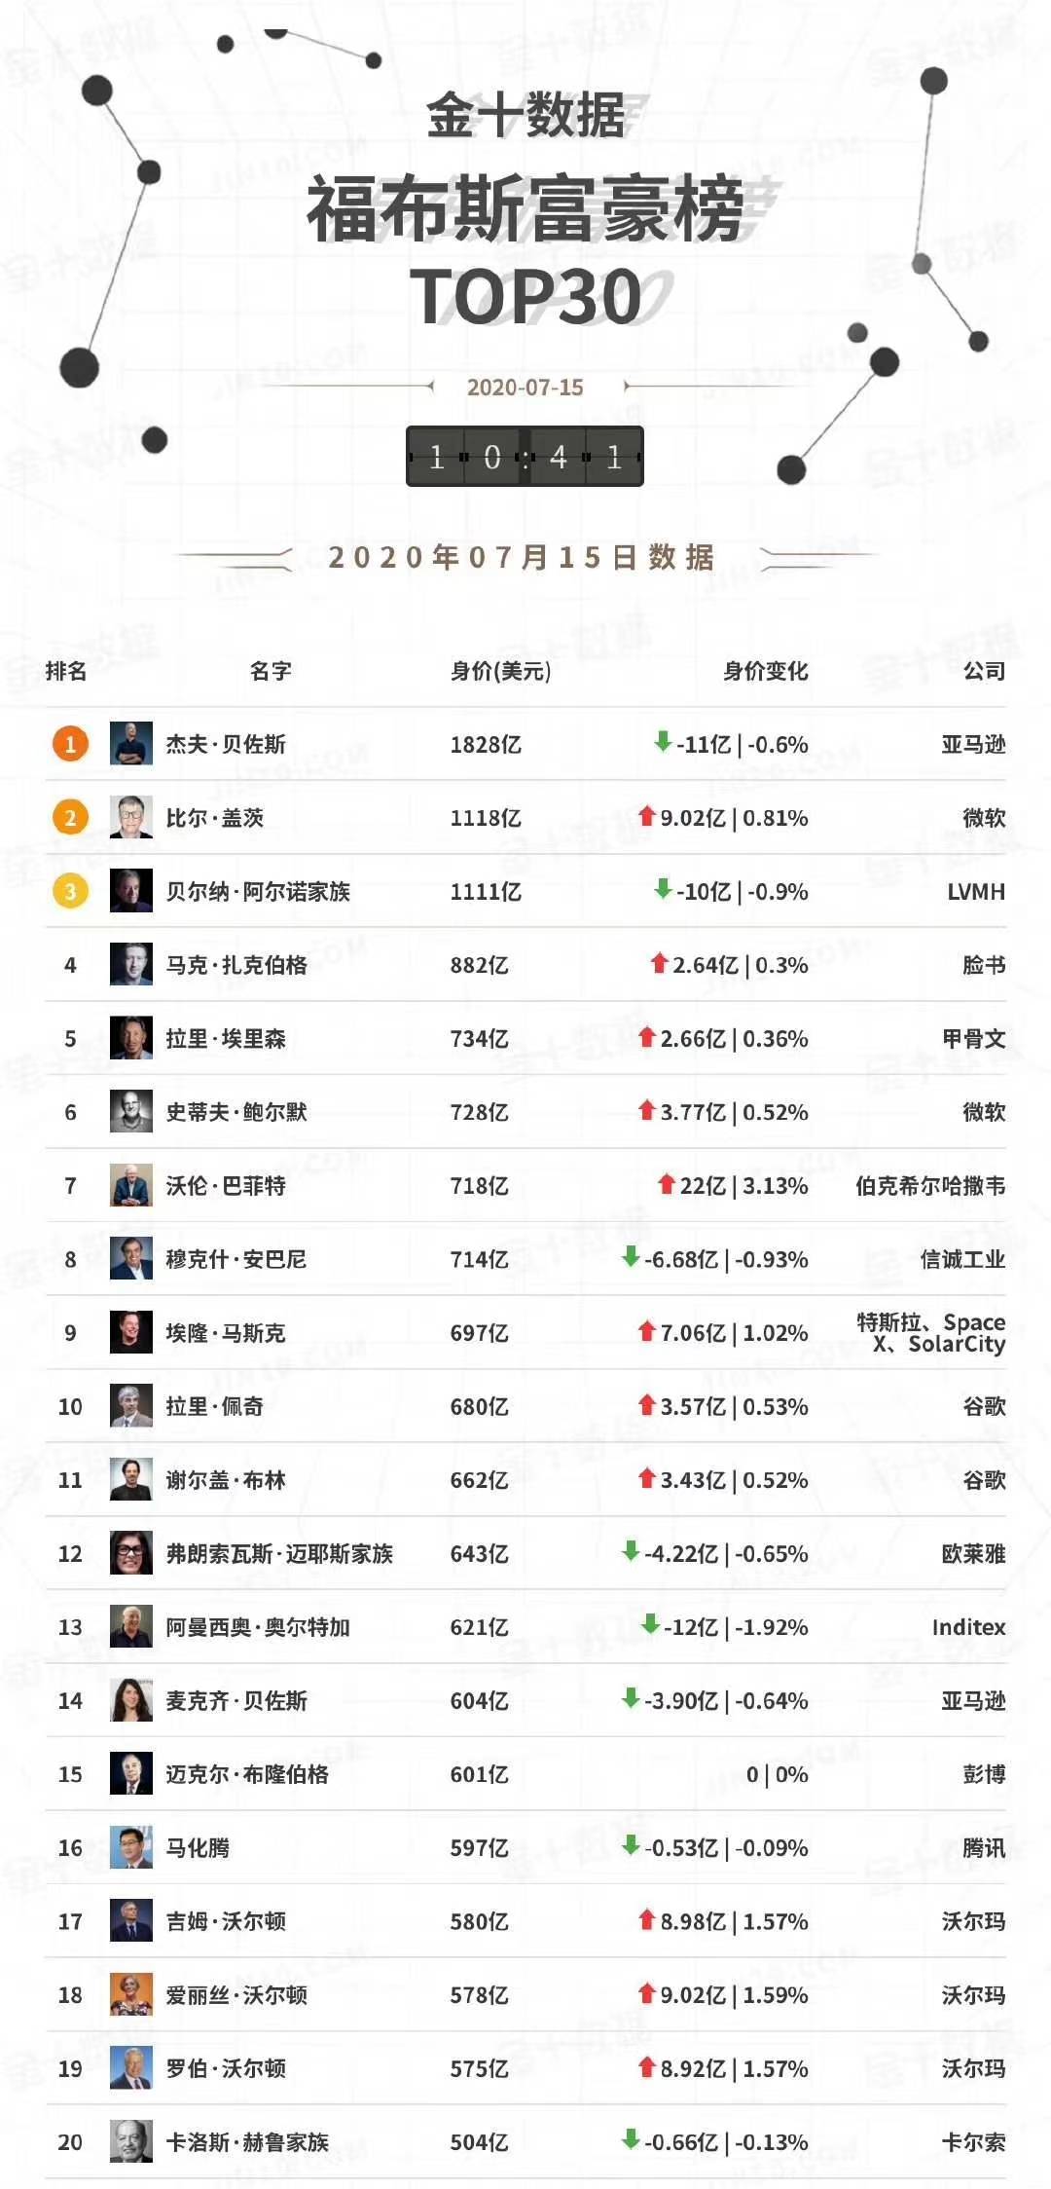The width and height of the screenshot is (1051, 2189).
Task: Click the yellow rank 3 badge
Action: point(70,891)
